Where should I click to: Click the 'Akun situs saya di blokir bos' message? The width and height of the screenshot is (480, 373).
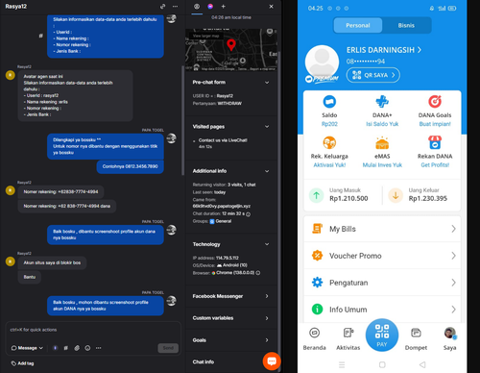pyautogui.click(x=52, y=262)
